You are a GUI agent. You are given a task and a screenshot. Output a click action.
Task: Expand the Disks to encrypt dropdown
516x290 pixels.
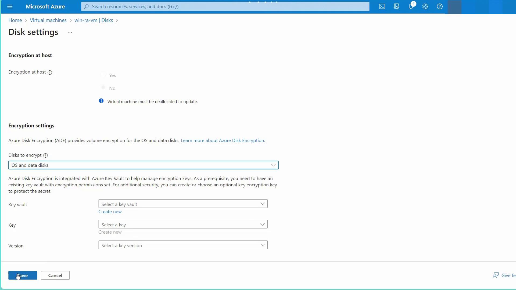[143, 165]
